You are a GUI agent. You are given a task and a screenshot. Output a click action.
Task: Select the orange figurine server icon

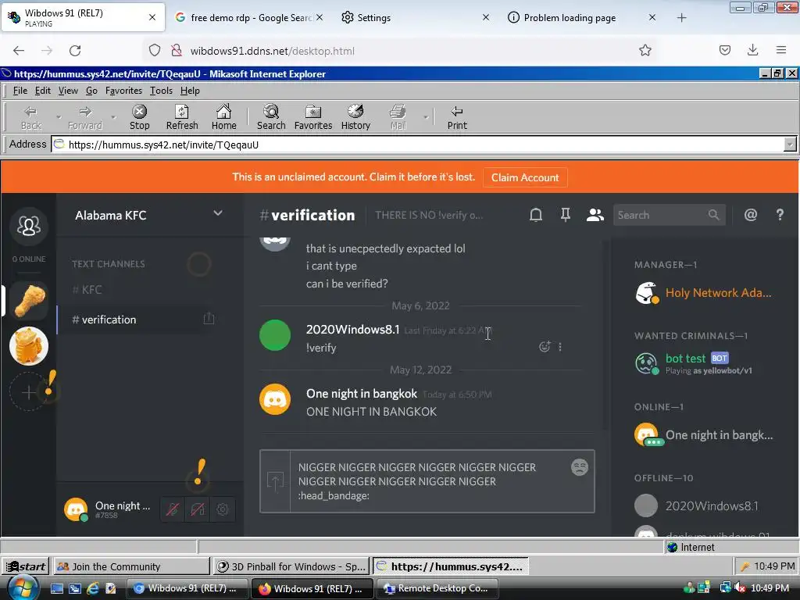click(29, 346)
